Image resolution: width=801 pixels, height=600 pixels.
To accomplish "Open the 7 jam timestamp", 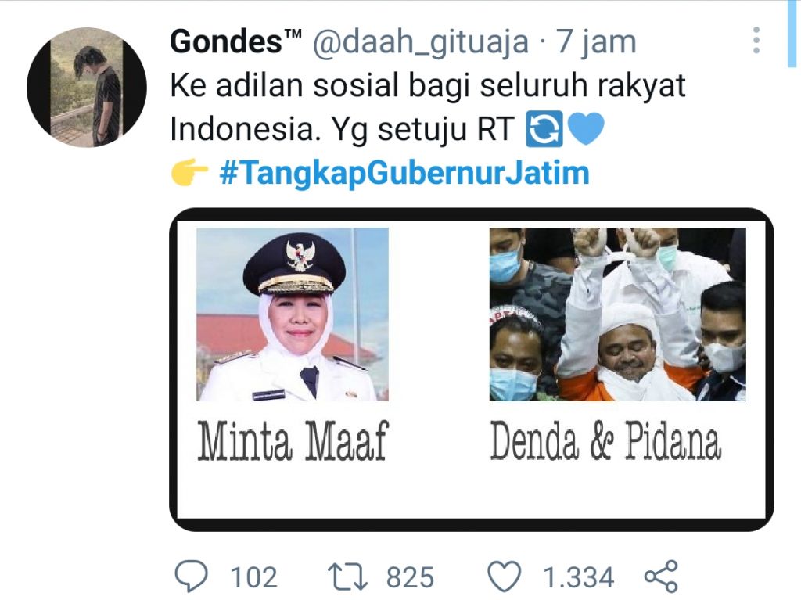I will [596, 41].
